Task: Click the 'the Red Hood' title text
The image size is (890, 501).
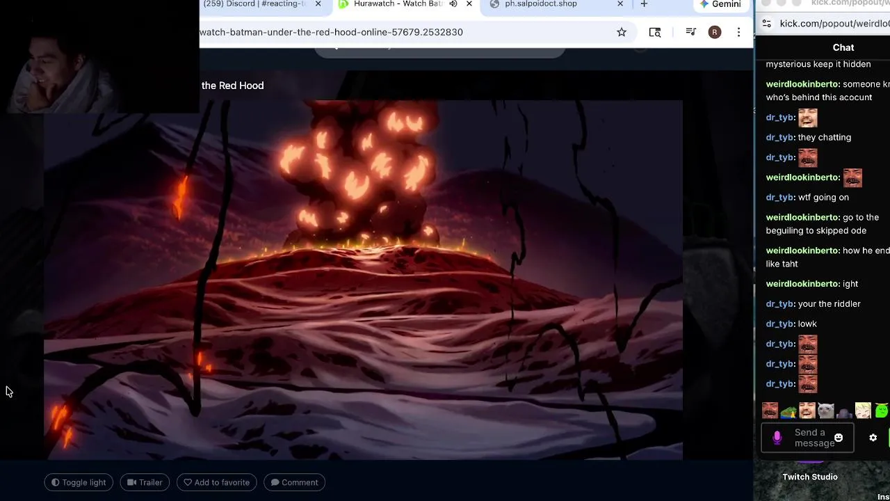Action: tap(232, 86)
